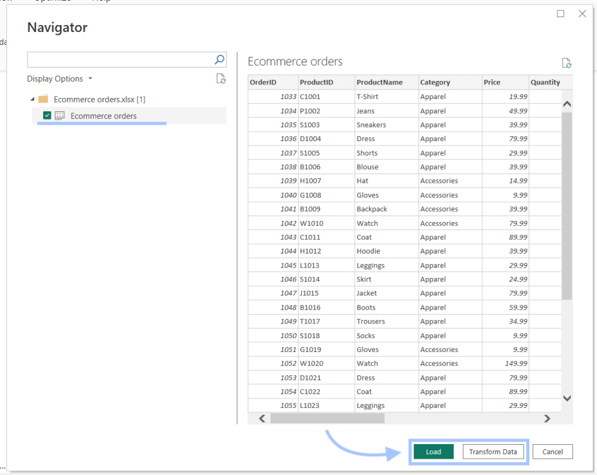Click the L1023 cell
Screen dimensions: 597x475
coord(326,406)
